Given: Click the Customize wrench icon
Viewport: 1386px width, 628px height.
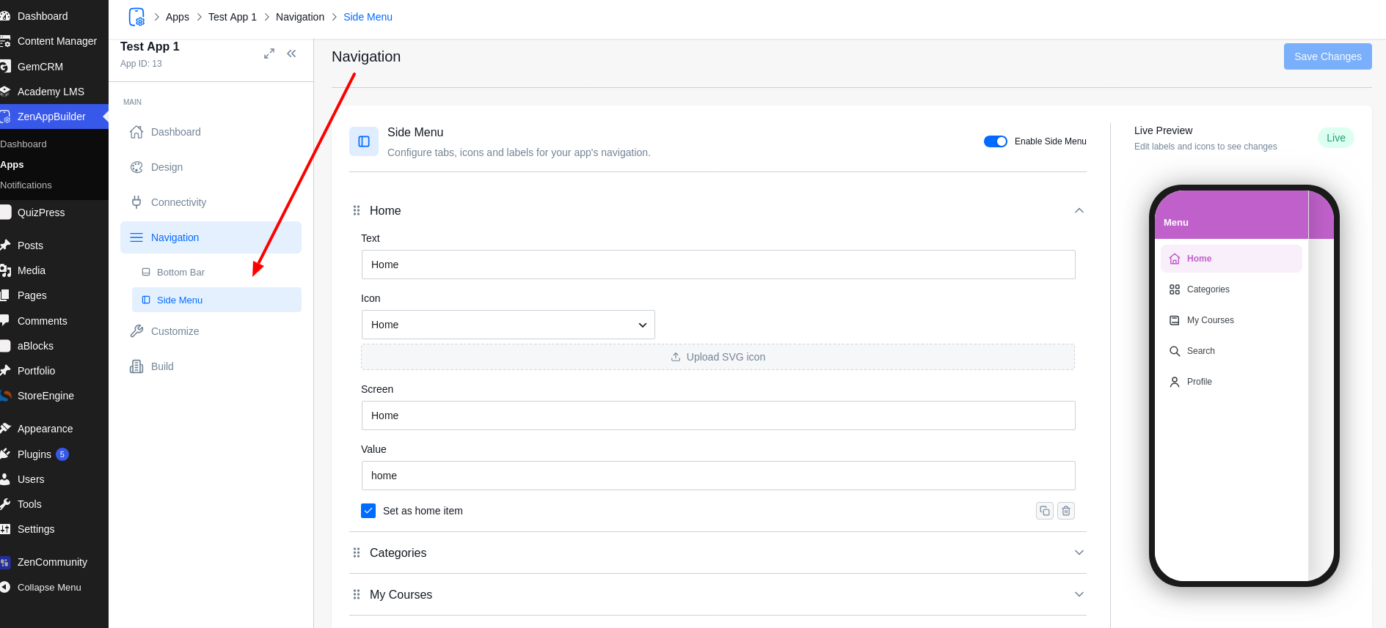Looking at the screenshot, I should click(136, 331).
